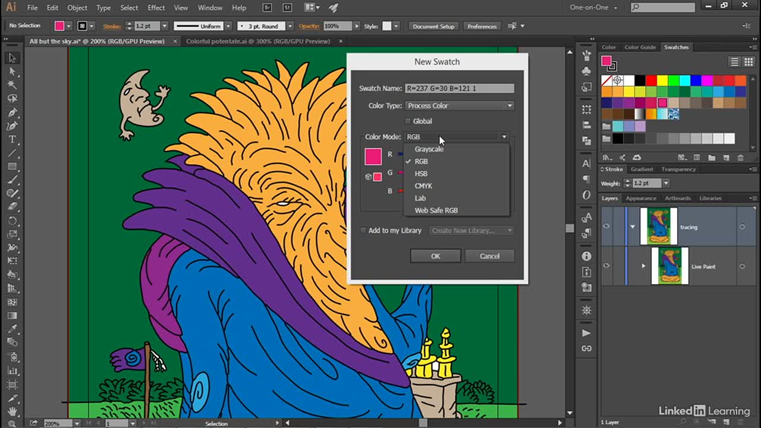Click Cancel in New Swatch dialog
Screen dimensions: 761x428
coord(489,256)
